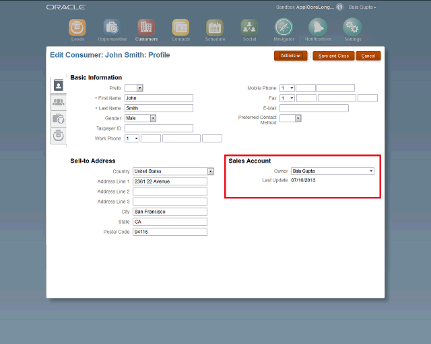Select the Profile side tab icon
Screen dimensions: 431x344
click(x=59, y=85)
